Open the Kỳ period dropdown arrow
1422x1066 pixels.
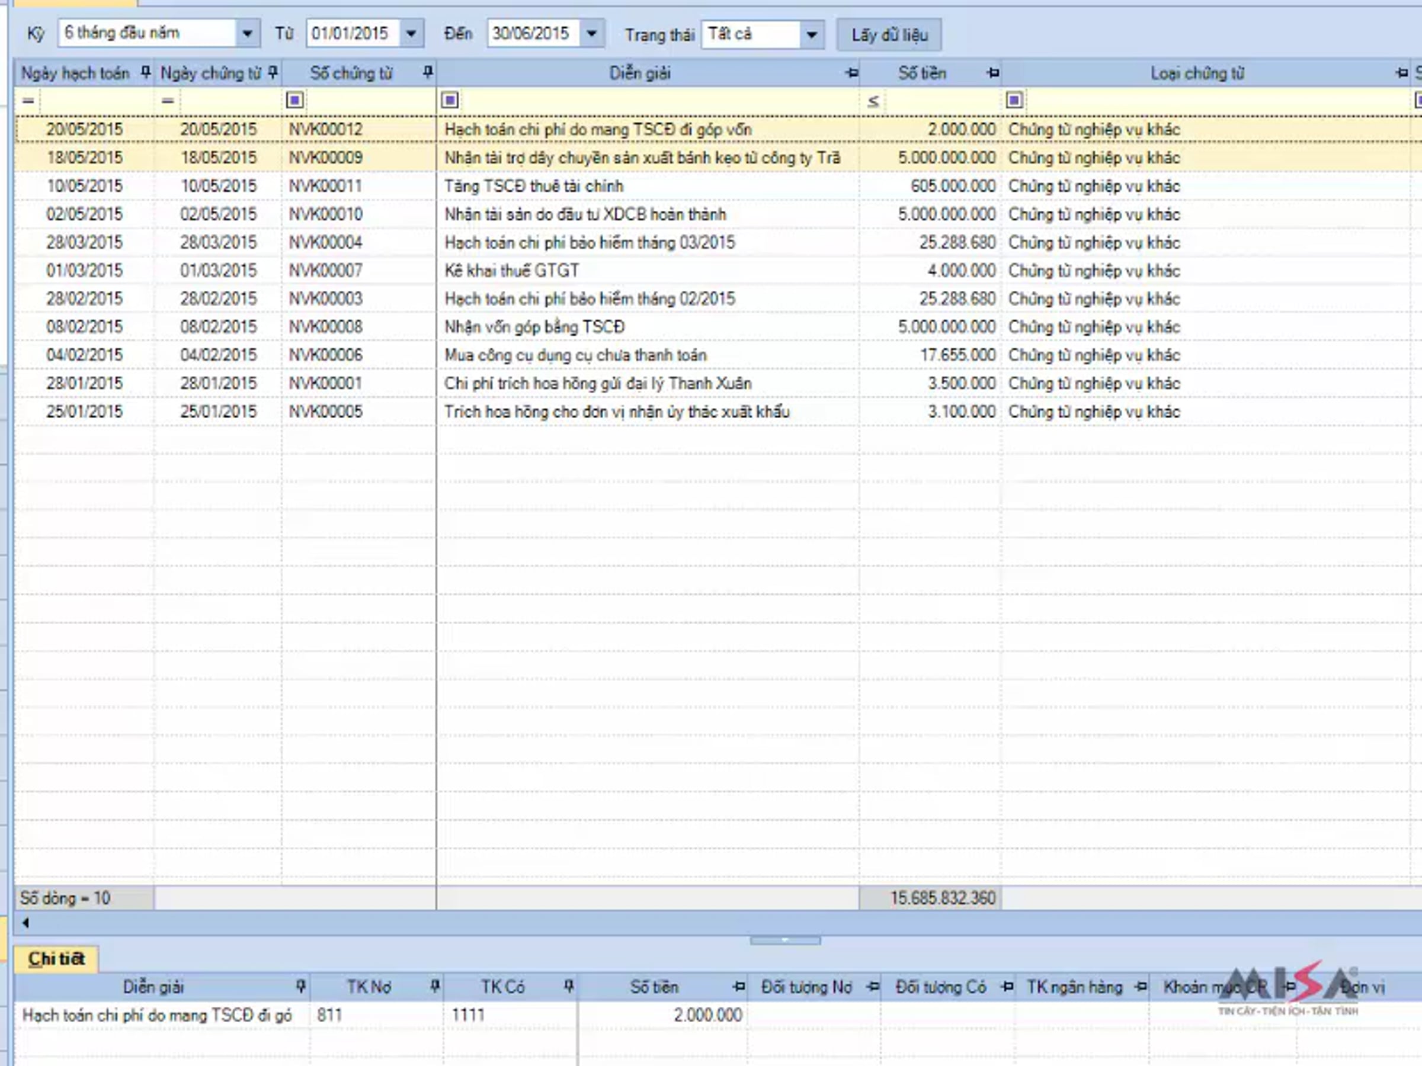click(247, 33)
